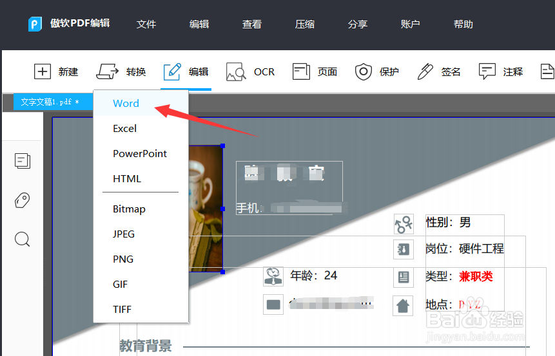Open the 账户 menu

[411, 24]
